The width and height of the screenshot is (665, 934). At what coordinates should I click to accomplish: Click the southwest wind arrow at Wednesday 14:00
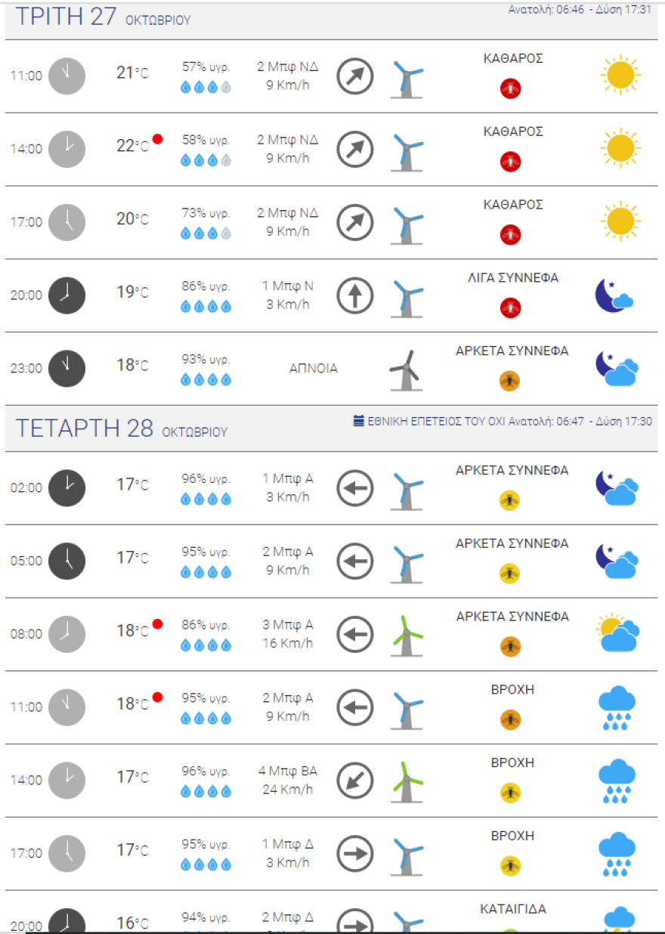(x=355, y=781)
